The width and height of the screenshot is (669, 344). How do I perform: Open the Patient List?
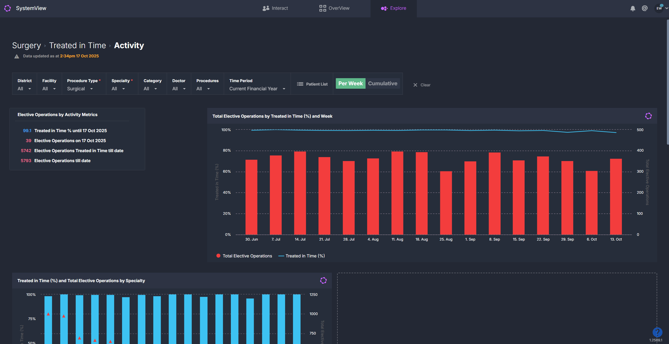[312, 84]
